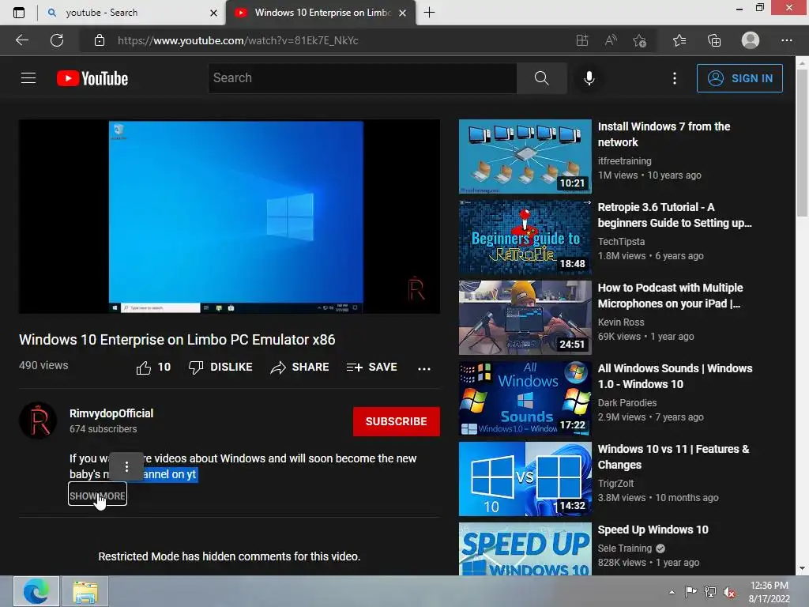The image size is (809, 607).
Task: Show hidden icons arrow in system tray
Action: pyautogui.click(x=672, y=592)
